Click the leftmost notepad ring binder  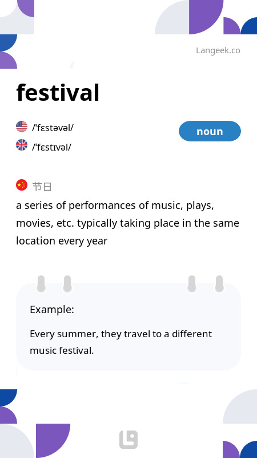pos(41,284)
